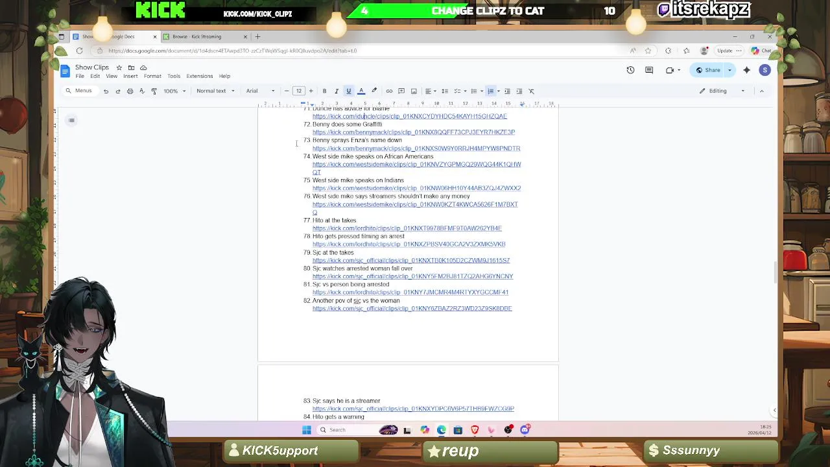Image resolution: width=830 pixels, height=467 pixels.
Task: Decrease font size with minus button
Action: [287, 91]
